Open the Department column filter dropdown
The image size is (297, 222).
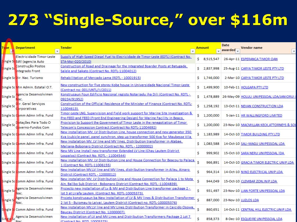pos(57,51)
